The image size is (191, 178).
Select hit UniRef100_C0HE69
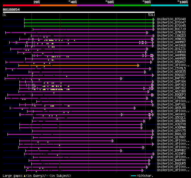tap(171, 52)
